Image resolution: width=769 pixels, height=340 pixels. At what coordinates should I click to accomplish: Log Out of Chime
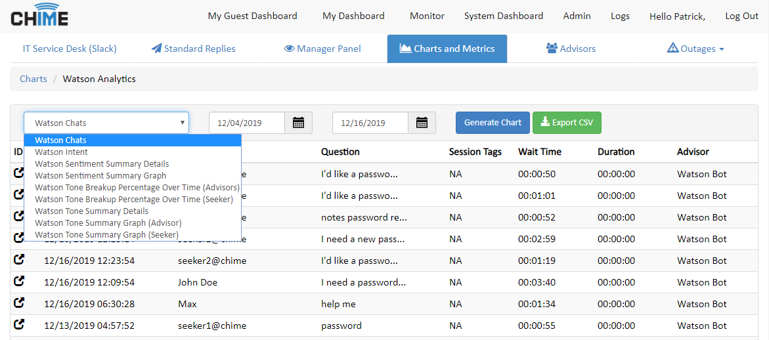pos(742,16)
